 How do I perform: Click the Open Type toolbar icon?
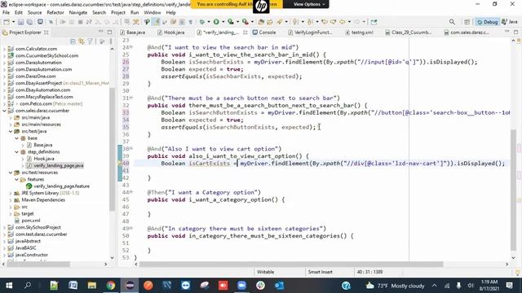[x=261, y=22]
